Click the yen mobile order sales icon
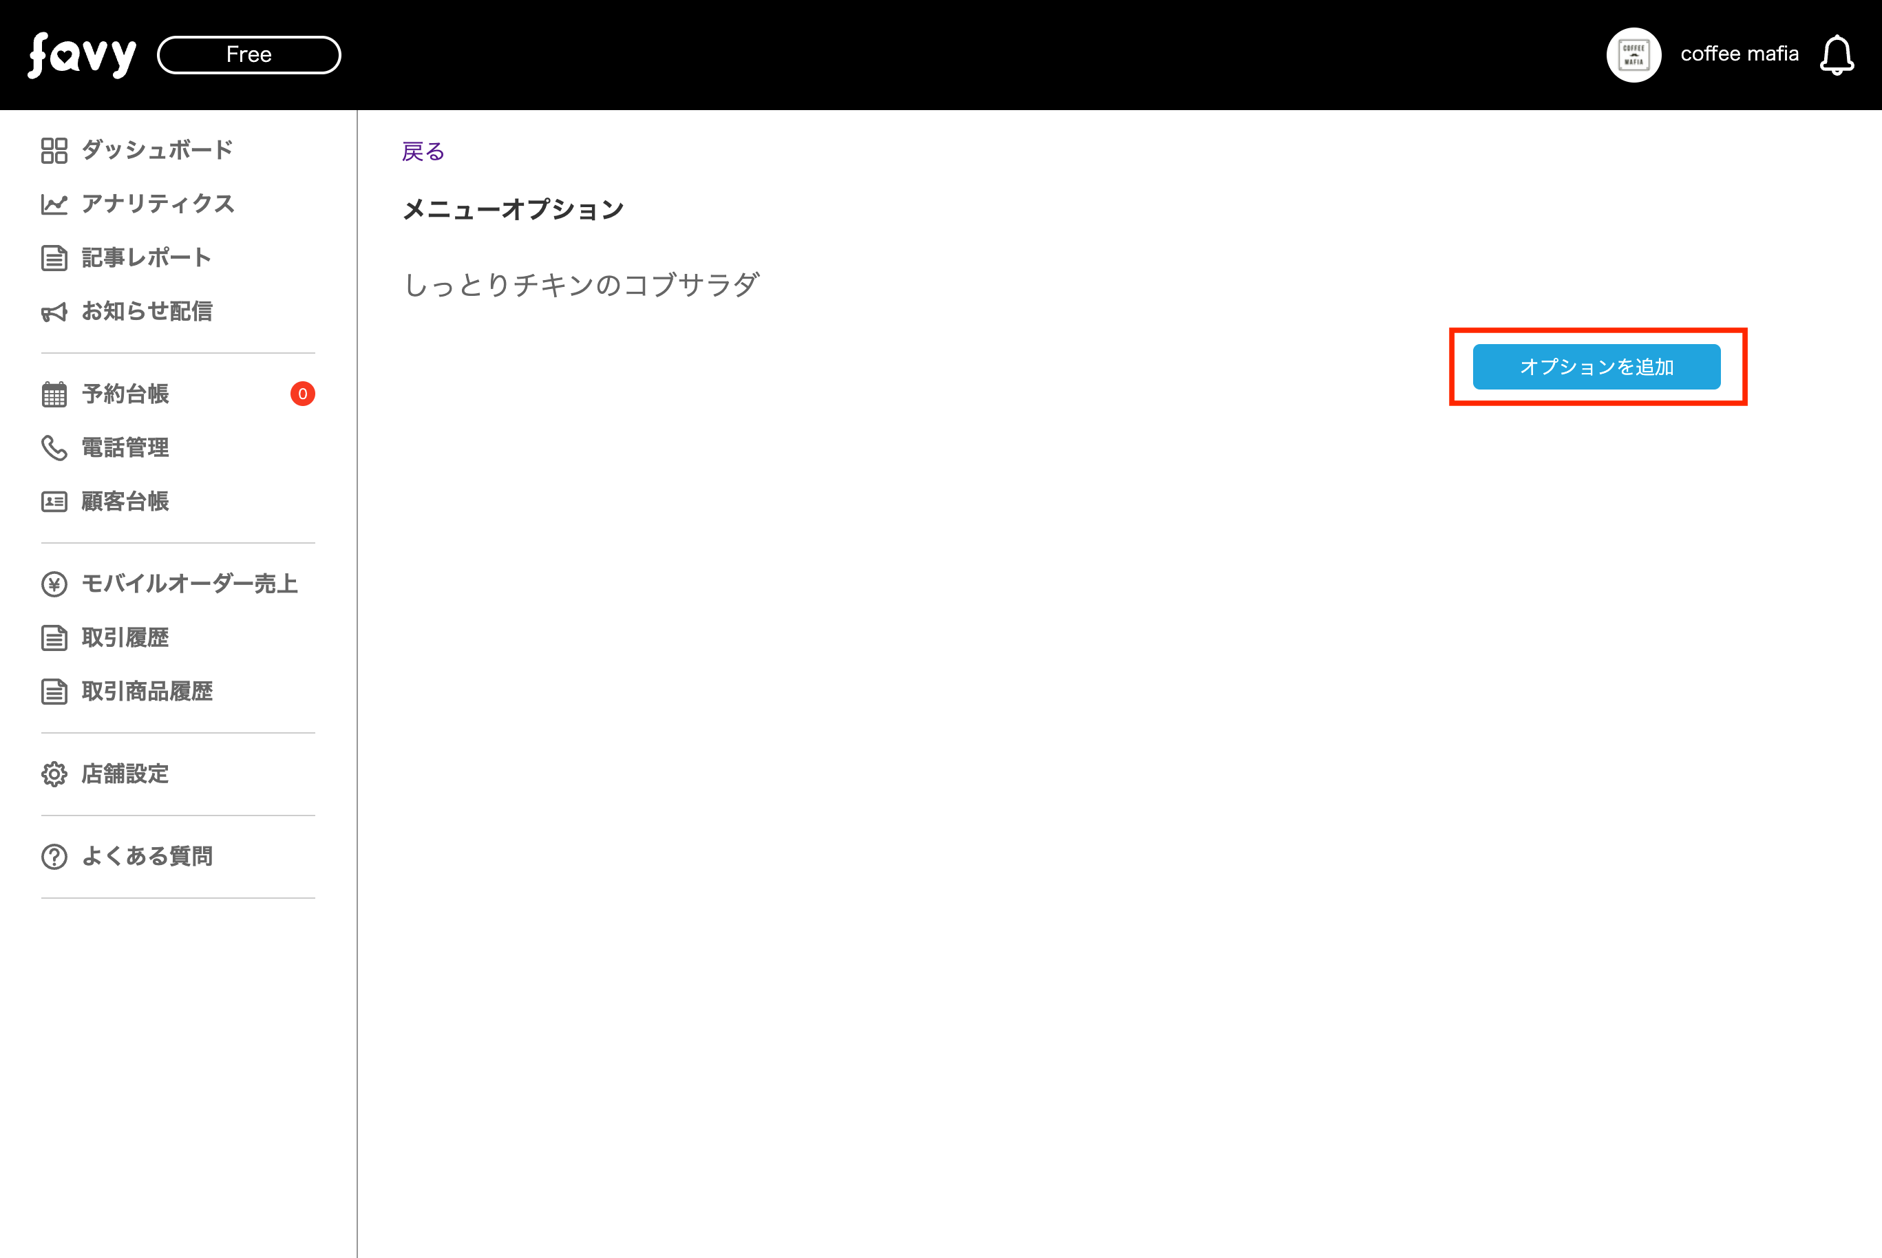 [54, 584]
